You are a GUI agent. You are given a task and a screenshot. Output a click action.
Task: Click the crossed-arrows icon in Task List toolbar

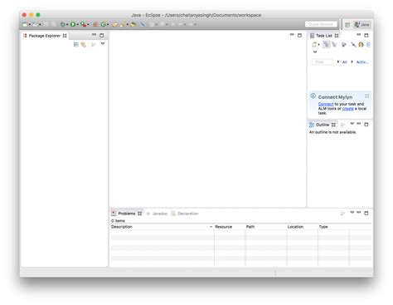pos(353,45)
